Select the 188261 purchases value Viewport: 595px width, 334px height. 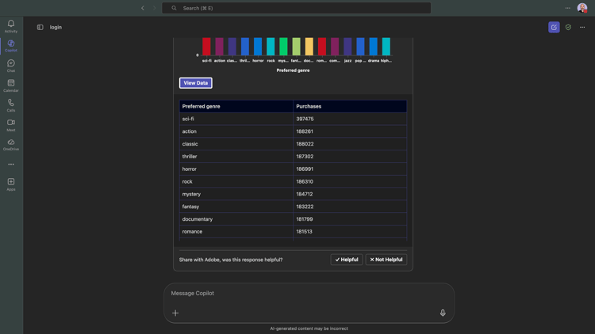pyautogui.click(x=350, y=131)
